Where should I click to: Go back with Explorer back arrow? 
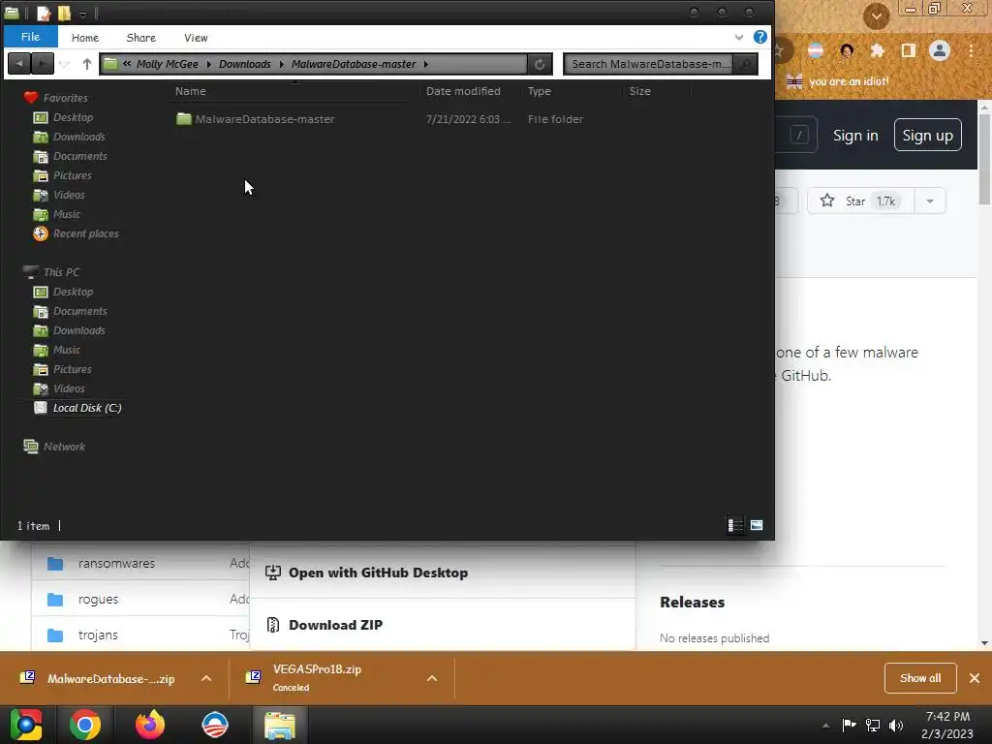pyautogui.click(x=19, y=64)
